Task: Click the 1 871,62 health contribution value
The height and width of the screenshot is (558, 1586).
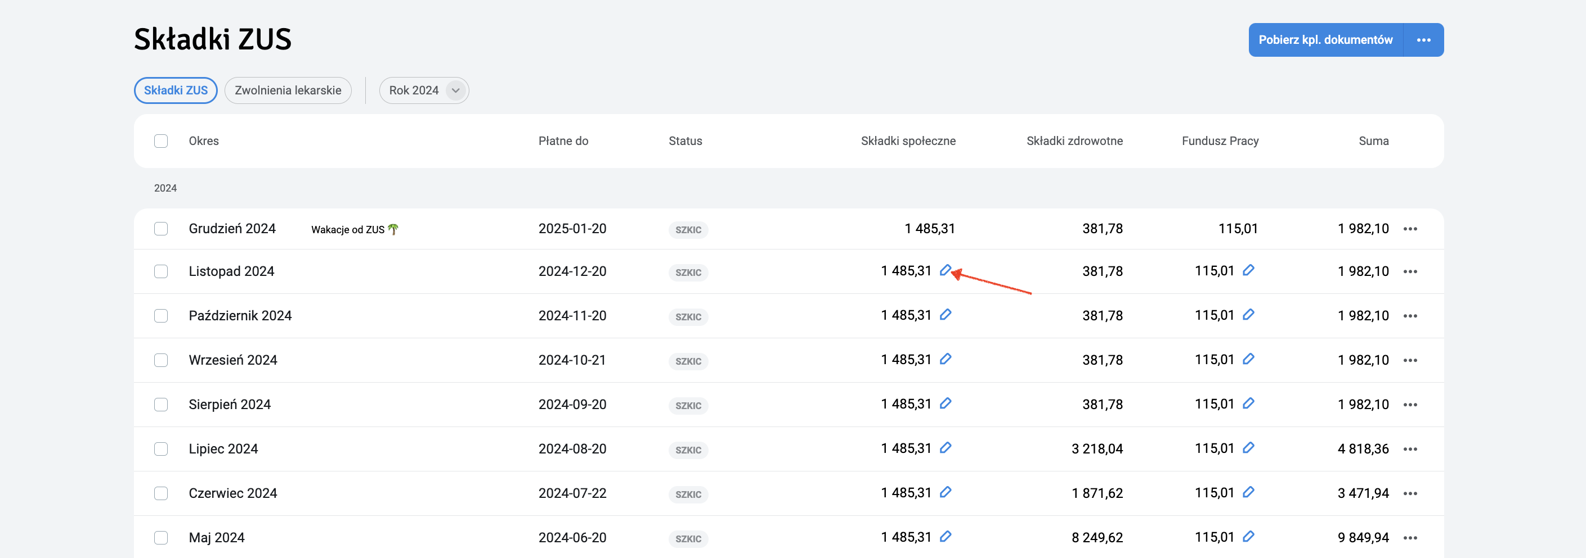Action: click(1097, 493)
